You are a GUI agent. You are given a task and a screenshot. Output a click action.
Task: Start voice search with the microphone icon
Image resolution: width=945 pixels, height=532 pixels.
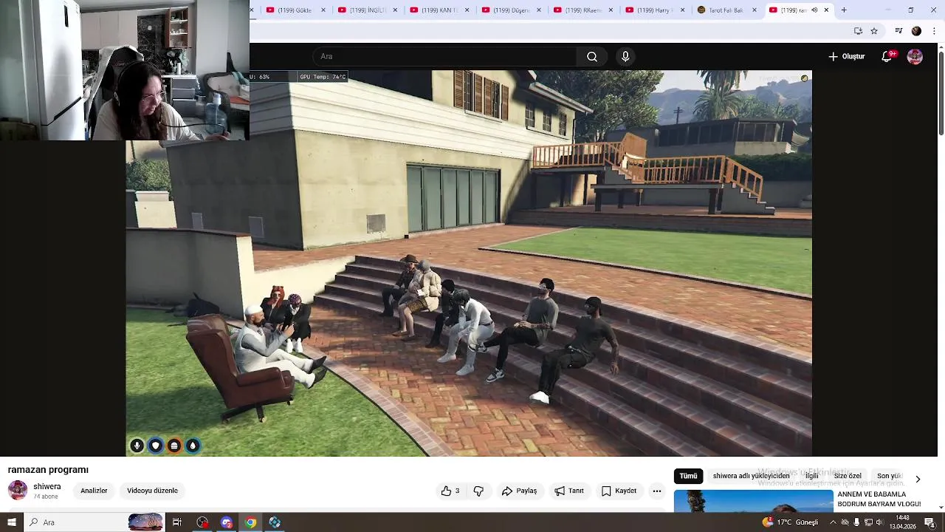tap(625, 57)
